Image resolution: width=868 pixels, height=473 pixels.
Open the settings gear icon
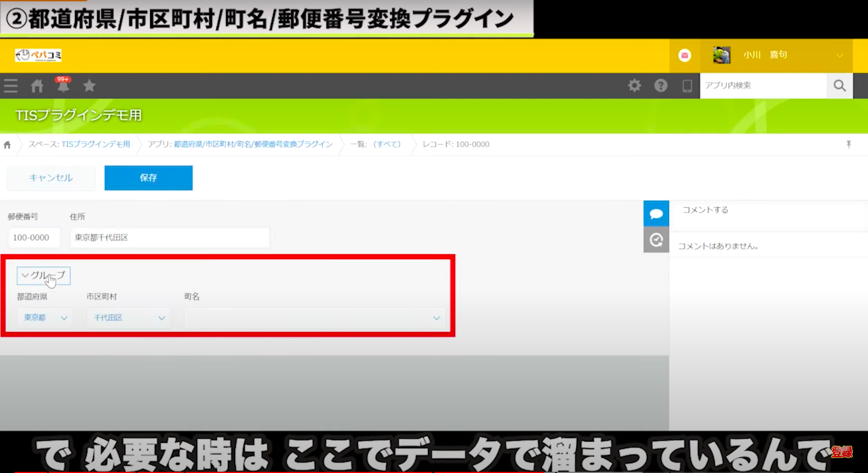click(x=634, y=86)
